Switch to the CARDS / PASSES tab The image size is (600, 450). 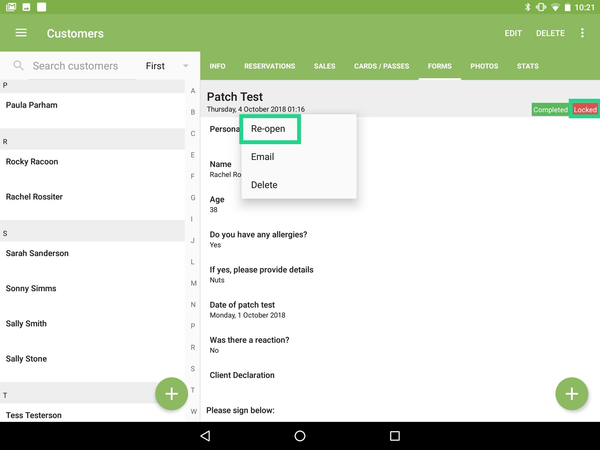coord(381,66)
